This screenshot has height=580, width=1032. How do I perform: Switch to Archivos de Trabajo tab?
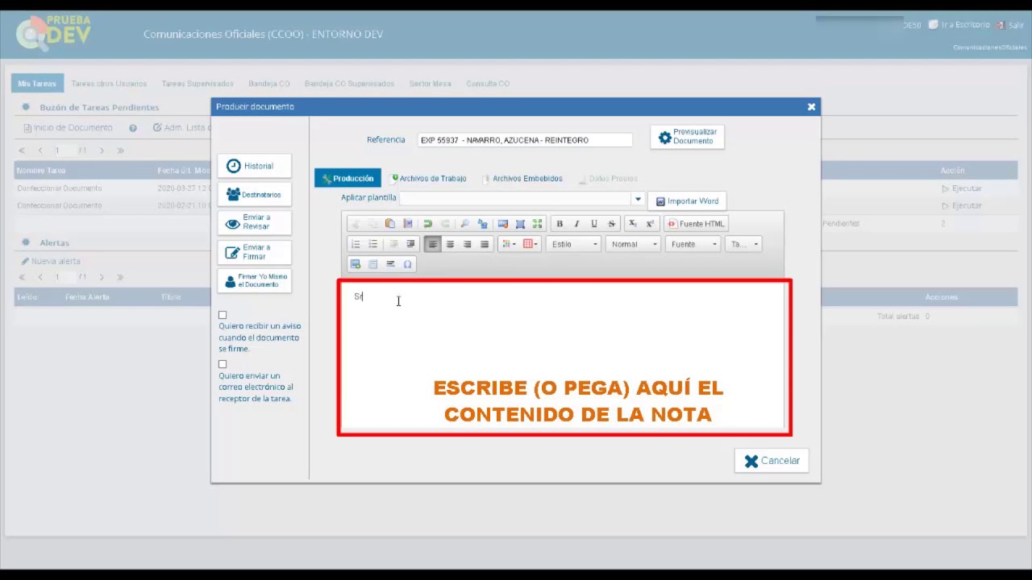[429, 179]
